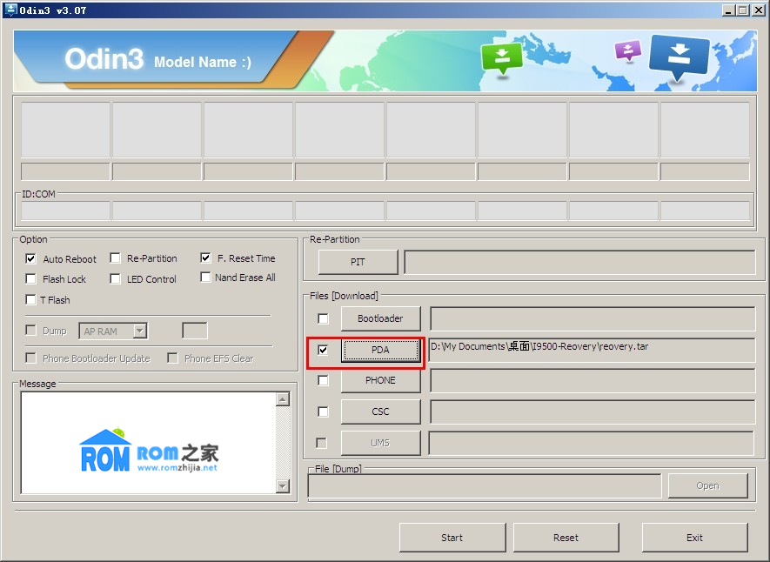Click the PHONE file path field
770x562 pixels.
[x=593, y=380]
